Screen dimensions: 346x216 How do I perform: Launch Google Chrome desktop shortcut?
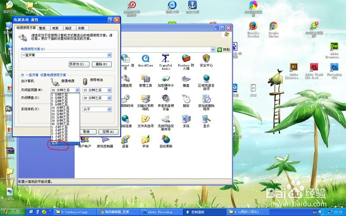273,30
